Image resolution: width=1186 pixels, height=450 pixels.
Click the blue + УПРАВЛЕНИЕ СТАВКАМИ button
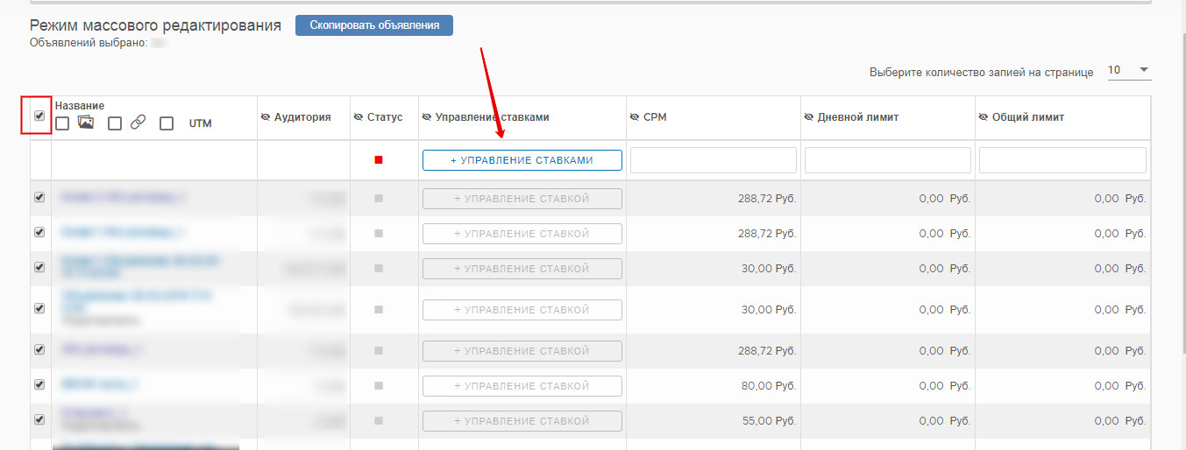[522, 160]
